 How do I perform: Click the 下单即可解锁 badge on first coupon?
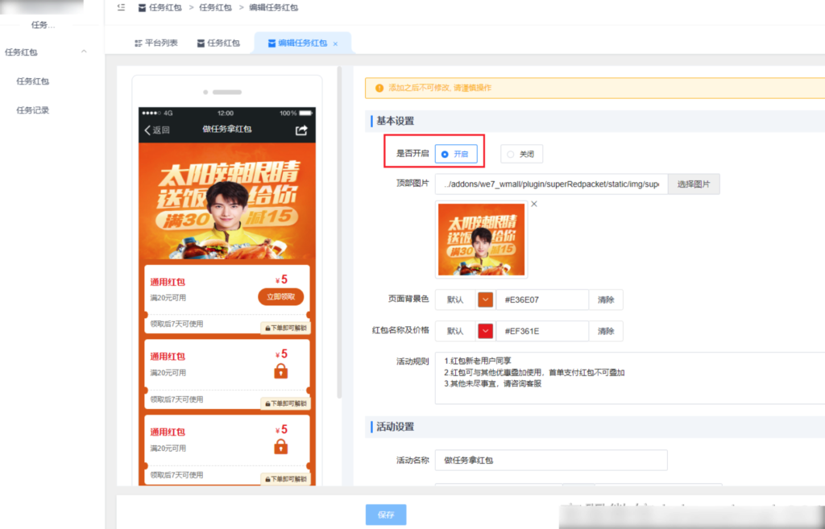click(x=284, y=329)
